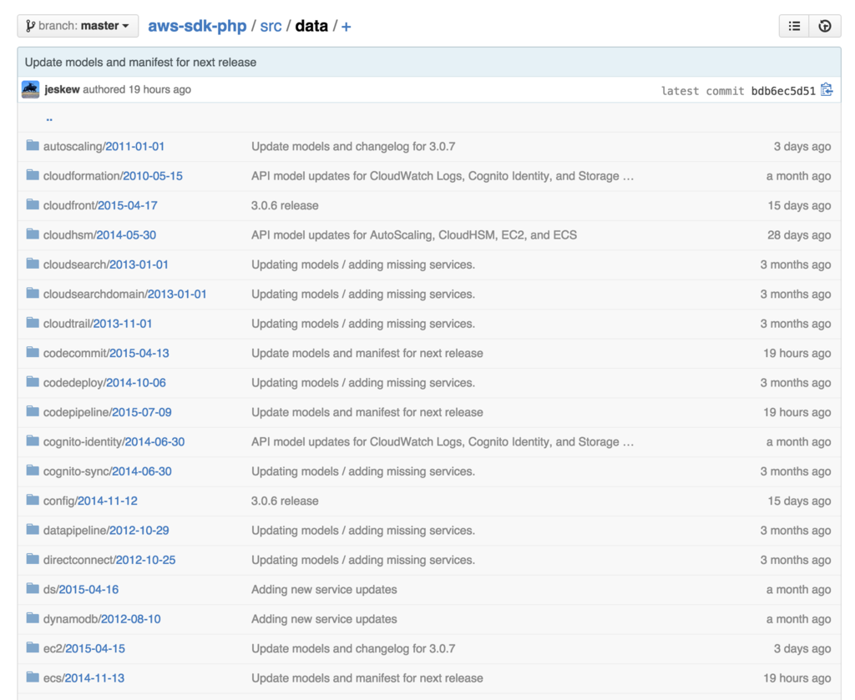Click folder icon for cloudsearchdomain

pos(33,293)
